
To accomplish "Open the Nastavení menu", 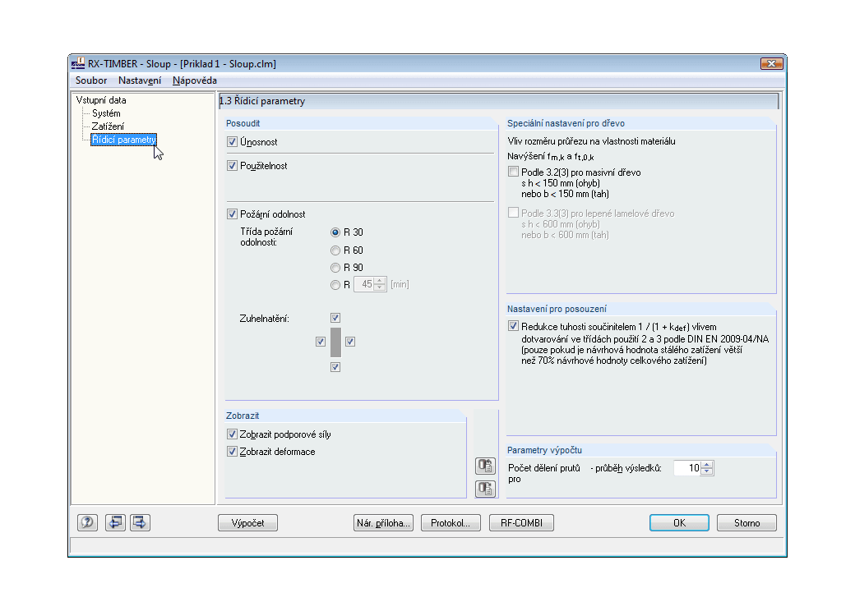I will 139,80.
